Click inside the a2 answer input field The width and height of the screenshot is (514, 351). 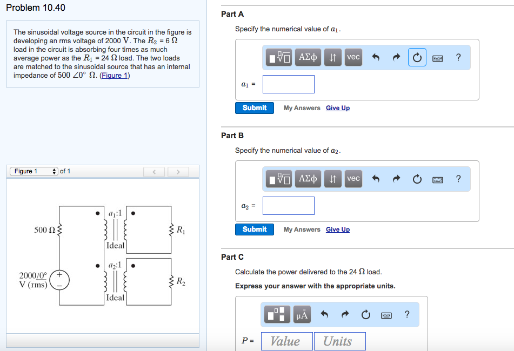[x=288, y=205]
